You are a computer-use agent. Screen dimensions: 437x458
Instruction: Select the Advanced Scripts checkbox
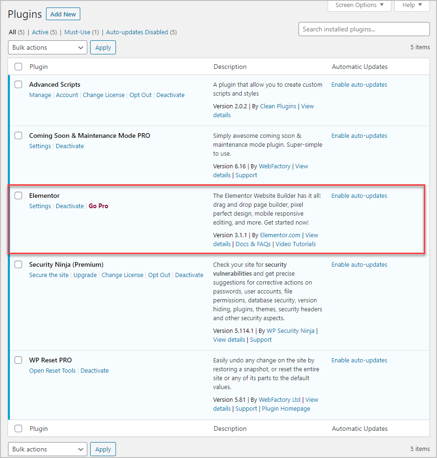coord(18,84)
